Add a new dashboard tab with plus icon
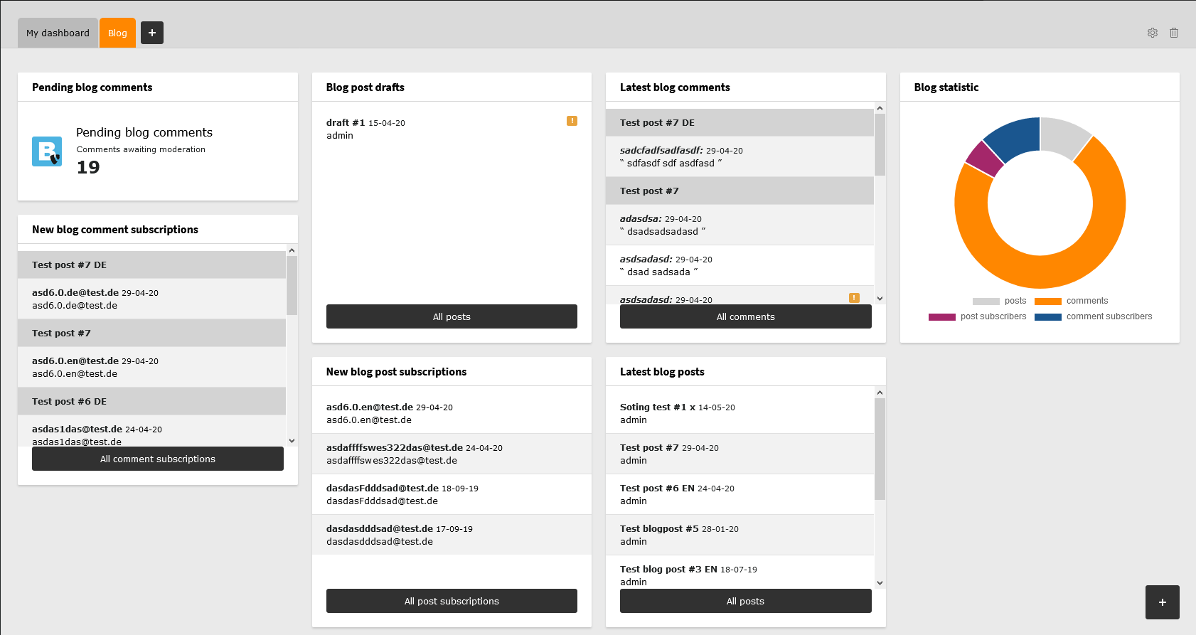 [152, 33]
